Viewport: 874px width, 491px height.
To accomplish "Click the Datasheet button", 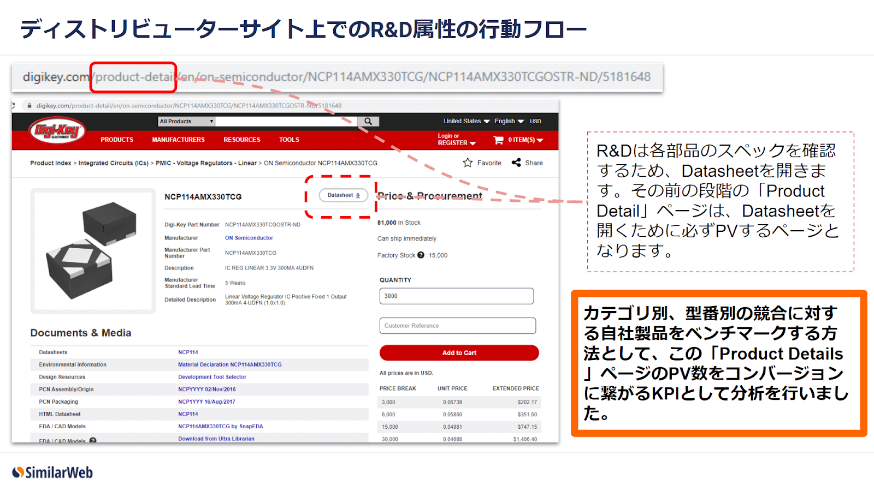I will 344,195.
